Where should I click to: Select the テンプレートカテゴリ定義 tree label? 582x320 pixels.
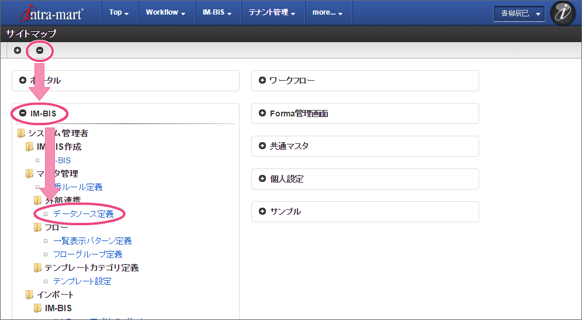[x=92, y=267]
